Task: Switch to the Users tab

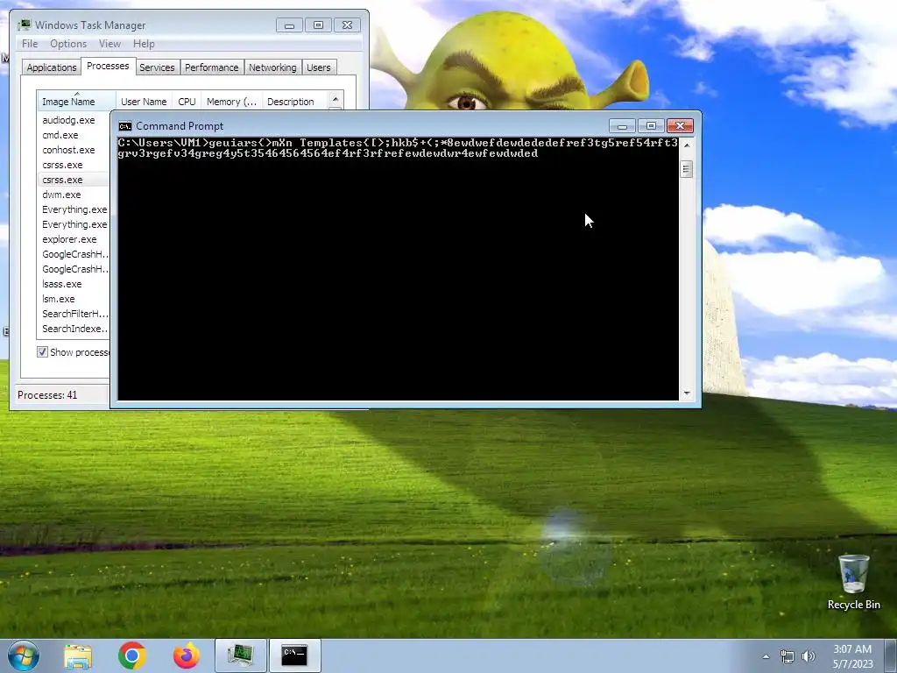Action: 319,67
